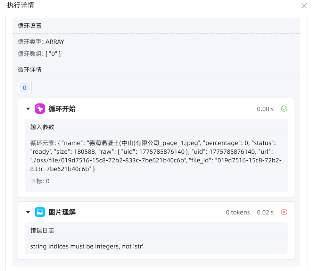Click the blue 图片理解 image icon
The image size is (313, 271).
pyautogui.click(x=40, y=212)
